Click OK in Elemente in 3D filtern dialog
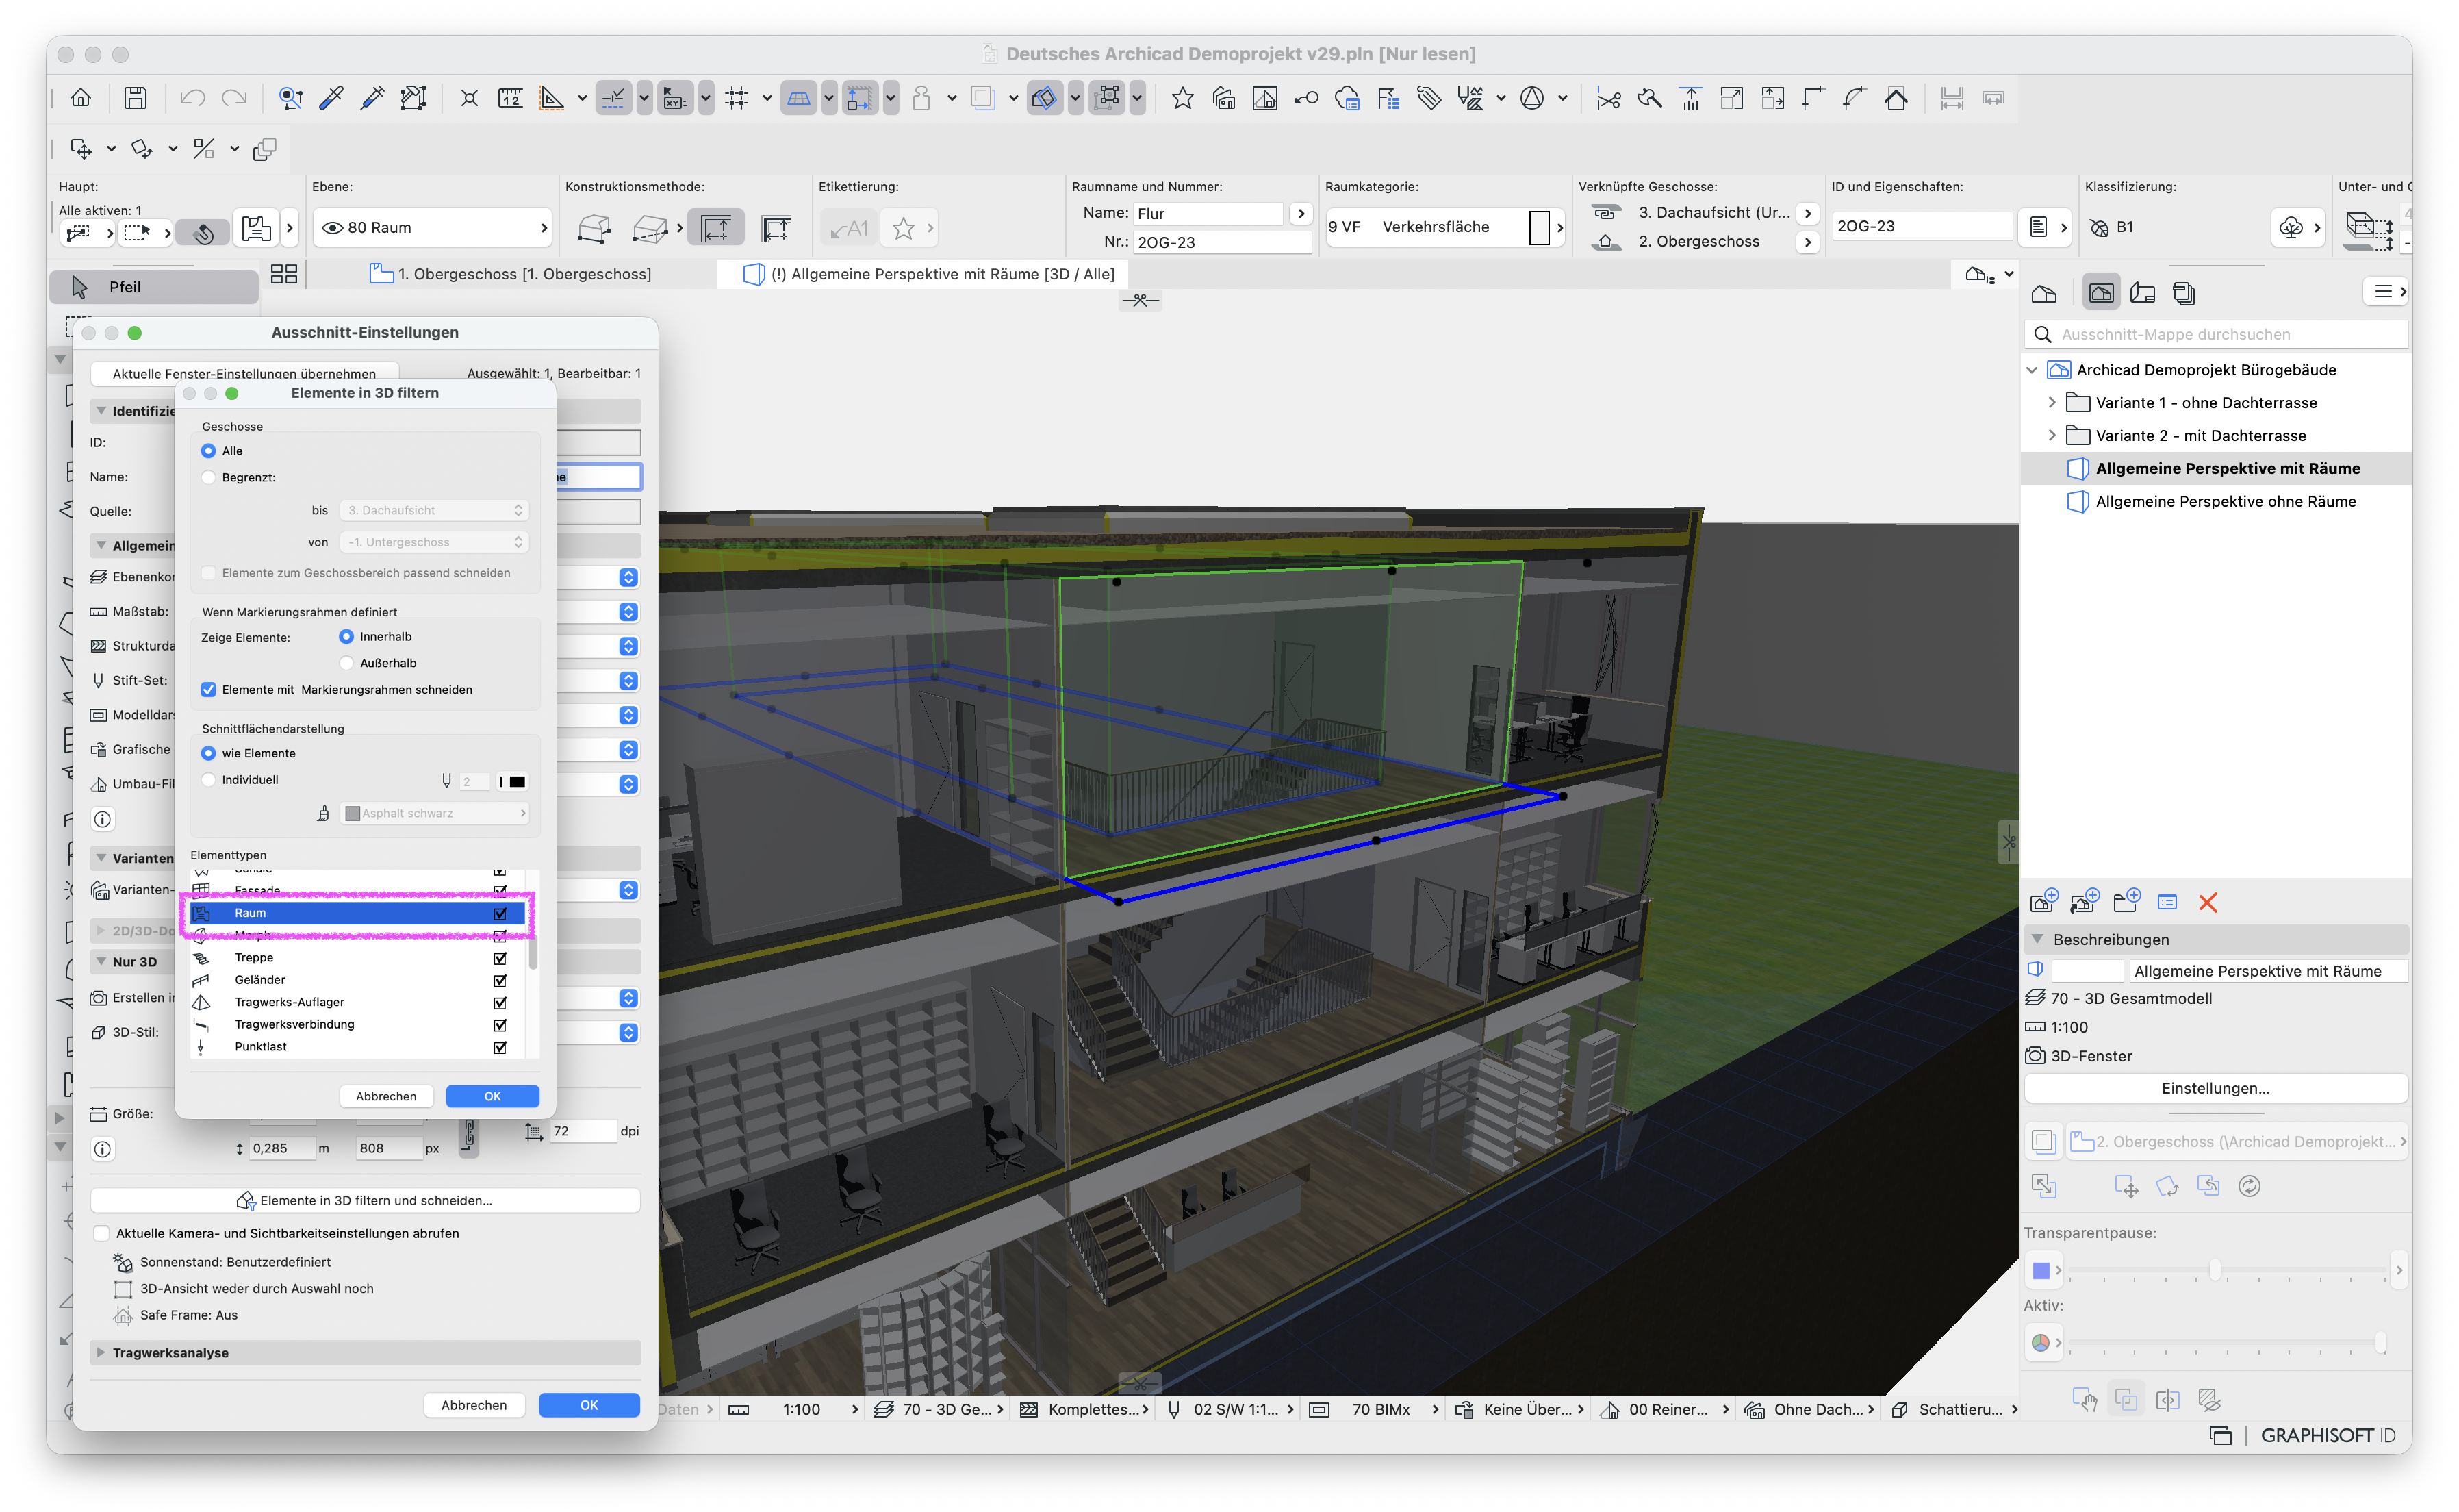This screenshot has height=1512, width=2459. click(x=492, y=1096)
